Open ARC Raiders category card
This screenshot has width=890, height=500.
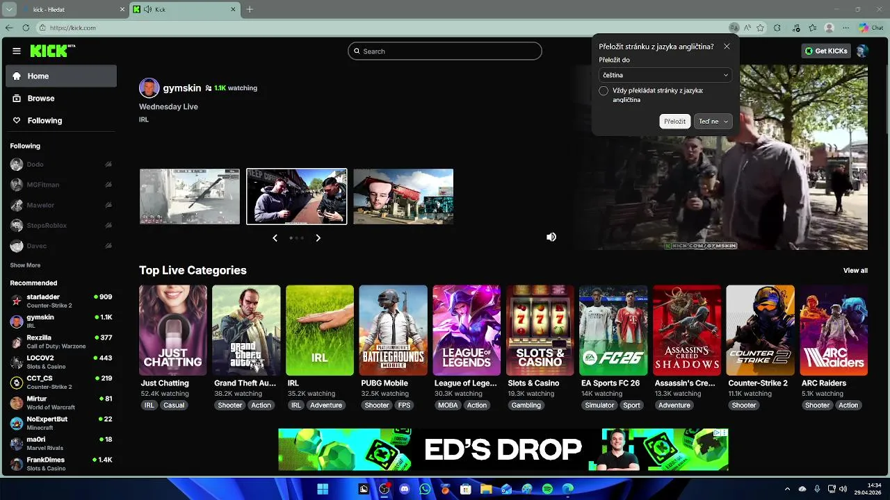coord(834,331)
